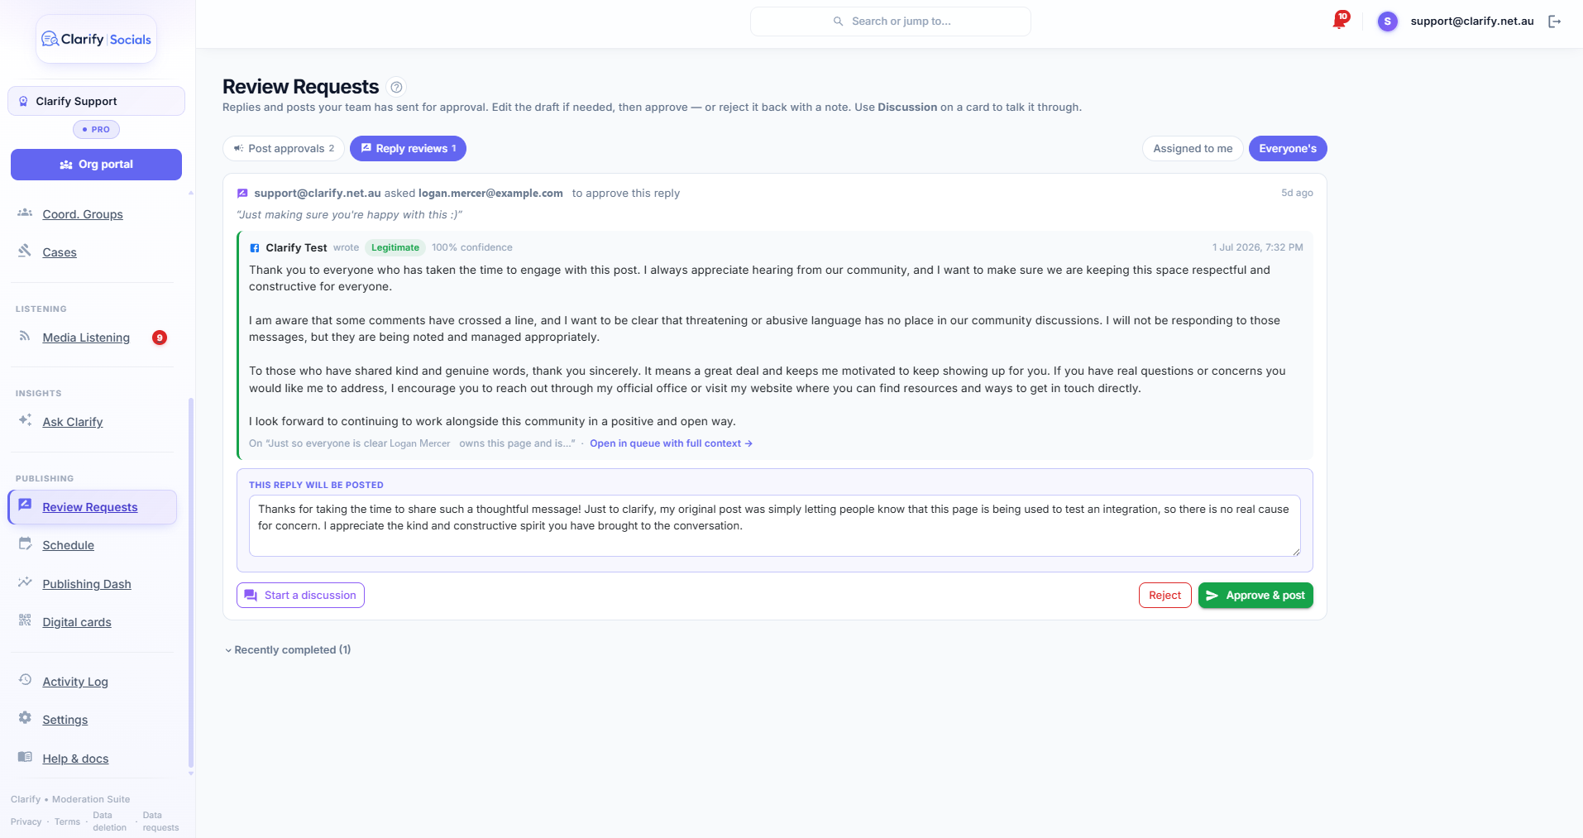This screenshot has height=838, width=1583.
Task: Click the Cases gavel icon
Action: point(25,251)
